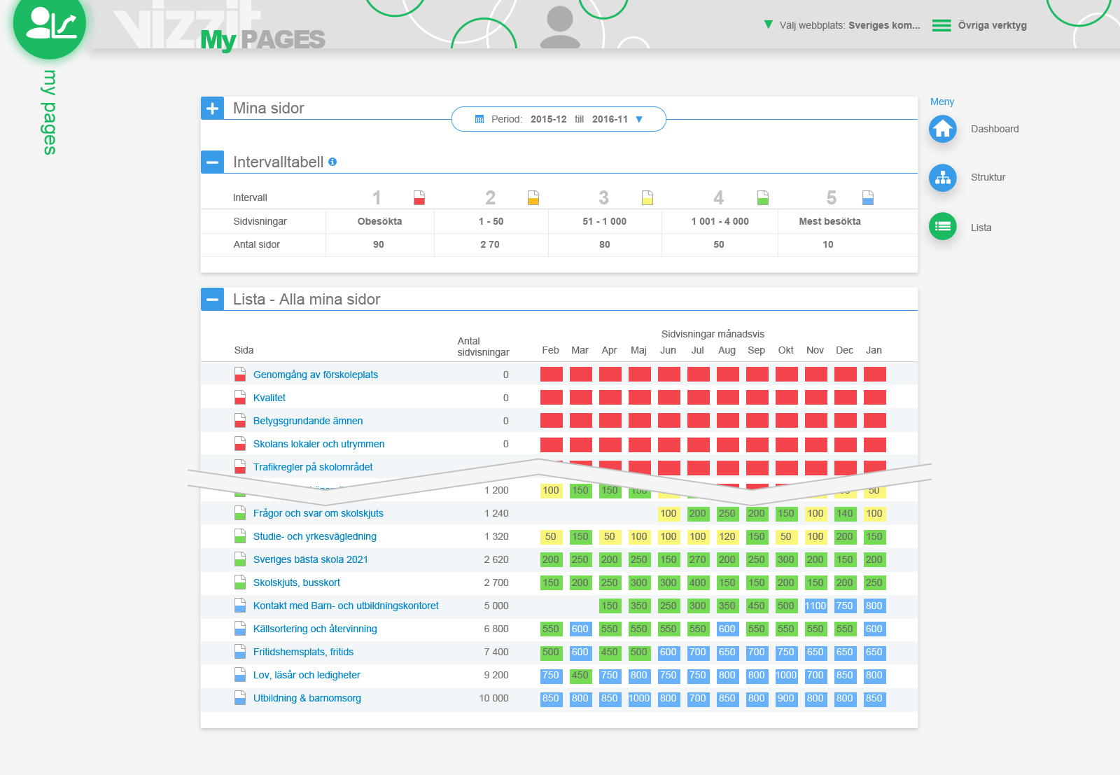The width and height of the screenshot is (1120, 775).
Task: Click the yellow Feb 50 cell for Studie- och yrkesvägledning
Action: click(551, 536)
